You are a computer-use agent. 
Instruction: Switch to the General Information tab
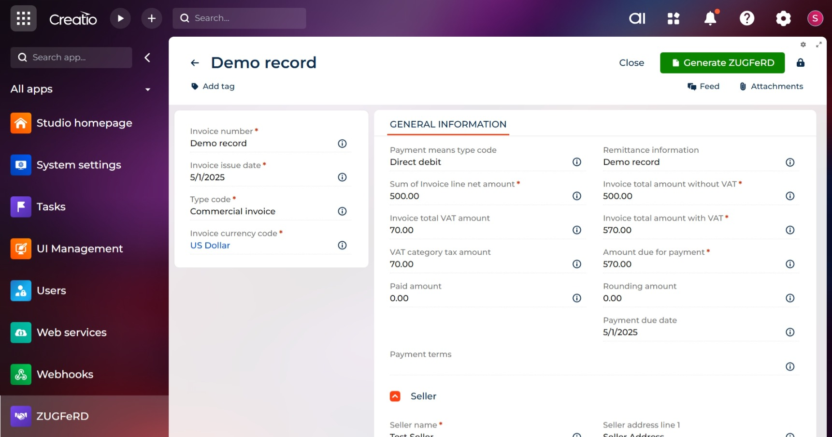[448, 124]
